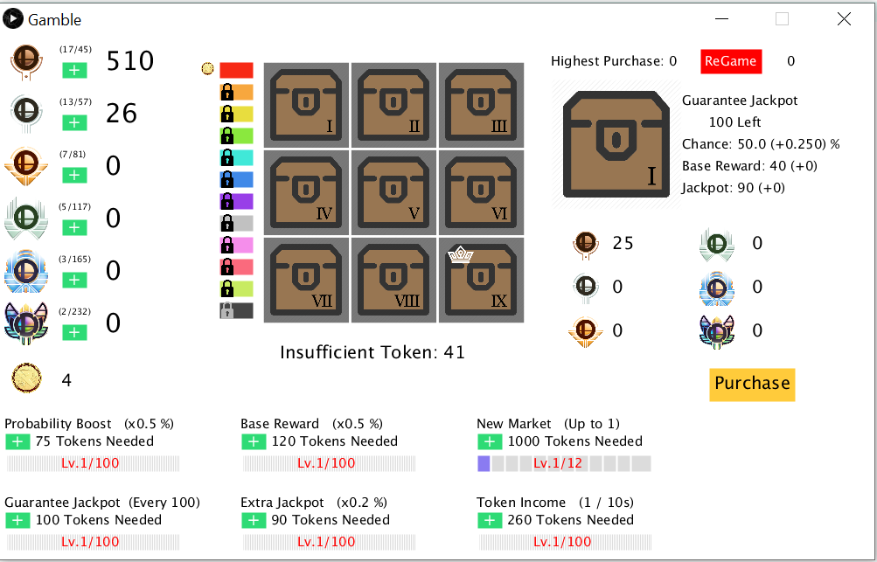Upgrade Base Reward with plus button
Viewport: 877px width, 562px height.
point(254,441)
